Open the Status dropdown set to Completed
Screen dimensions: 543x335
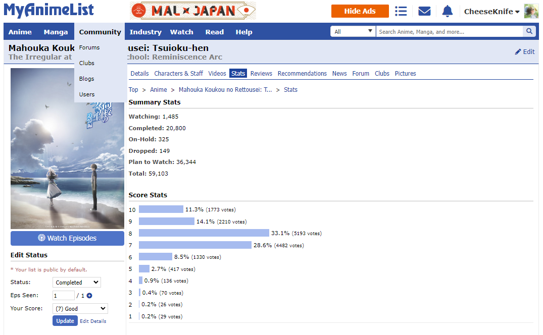(76, 283)
